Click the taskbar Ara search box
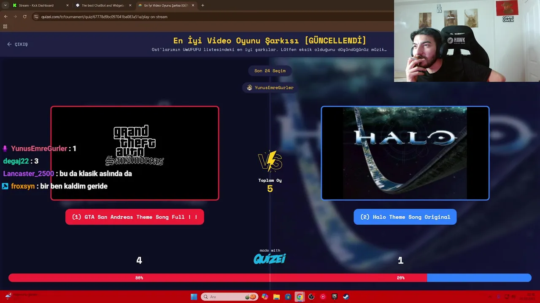540x303 pixels. tap(229, 297)
